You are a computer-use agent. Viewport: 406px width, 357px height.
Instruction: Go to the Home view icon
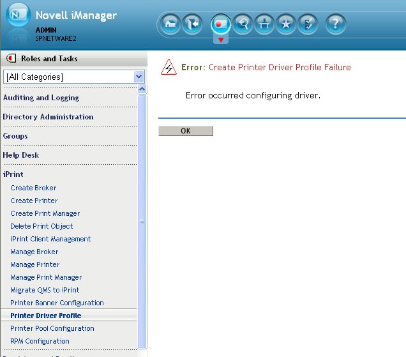[x=170, y=24]
